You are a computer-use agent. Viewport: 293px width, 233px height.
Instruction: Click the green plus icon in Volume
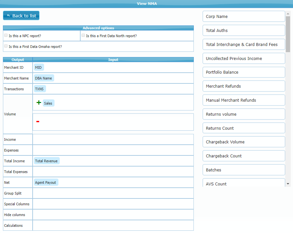(39, 103)
